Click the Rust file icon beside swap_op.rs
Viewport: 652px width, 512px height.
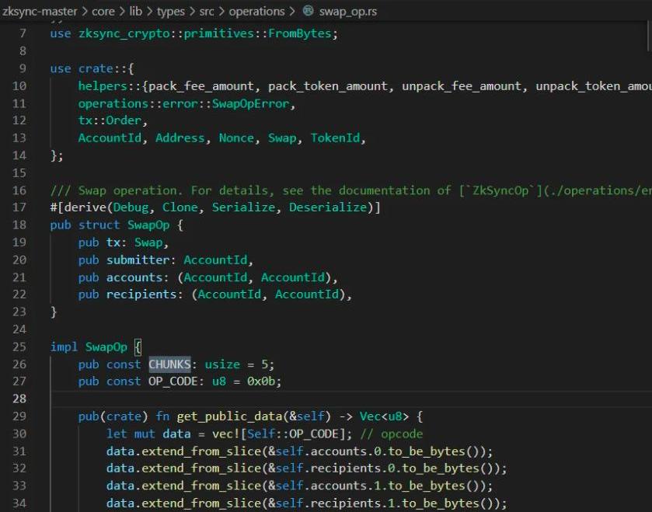[x=308, y=12]
